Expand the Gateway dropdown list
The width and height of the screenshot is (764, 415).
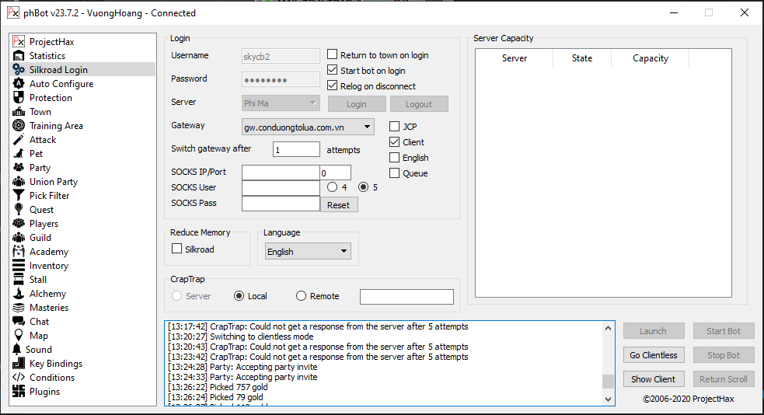tap(368, 127)
